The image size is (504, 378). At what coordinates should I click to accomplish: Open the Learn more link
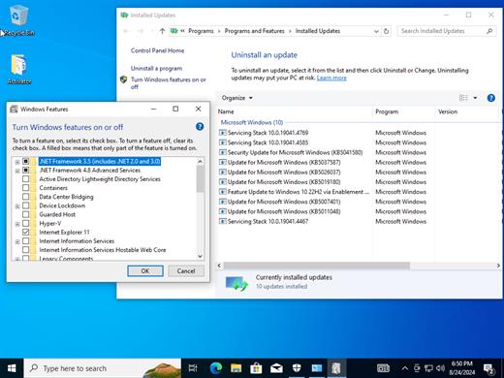coord(331,78)
